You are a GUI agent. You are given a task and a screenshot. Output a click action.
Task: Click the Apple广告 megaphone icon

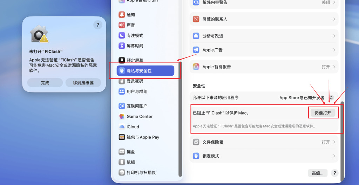tap(196, 50)
